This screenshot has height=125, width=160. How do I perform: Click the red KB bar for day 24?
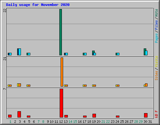[x=117, y=117]
